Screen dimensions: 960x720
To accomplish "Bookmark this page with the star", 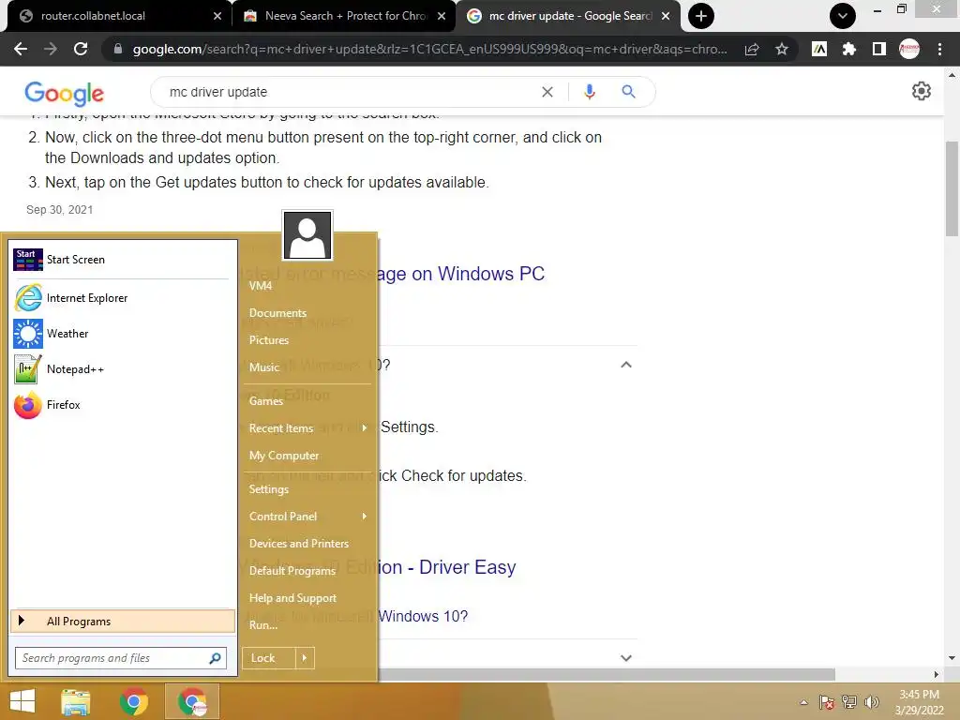I will [782, 49].
